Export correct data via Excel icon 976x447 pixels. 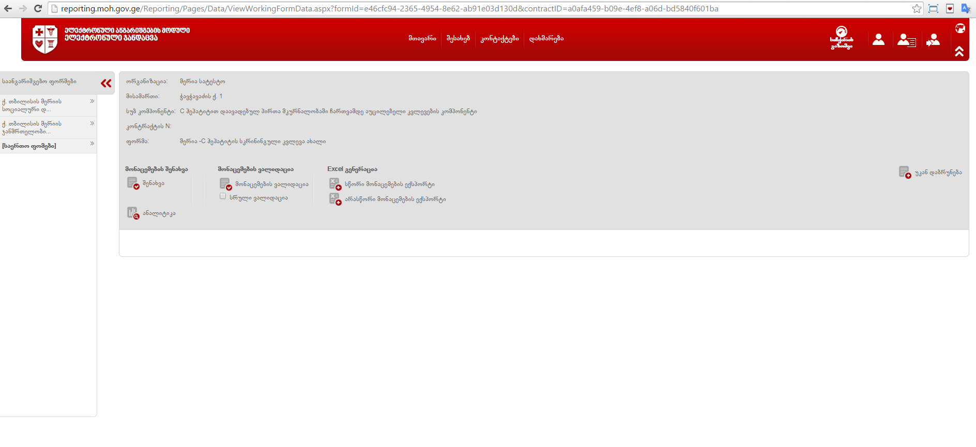click(x=335, y=184)
